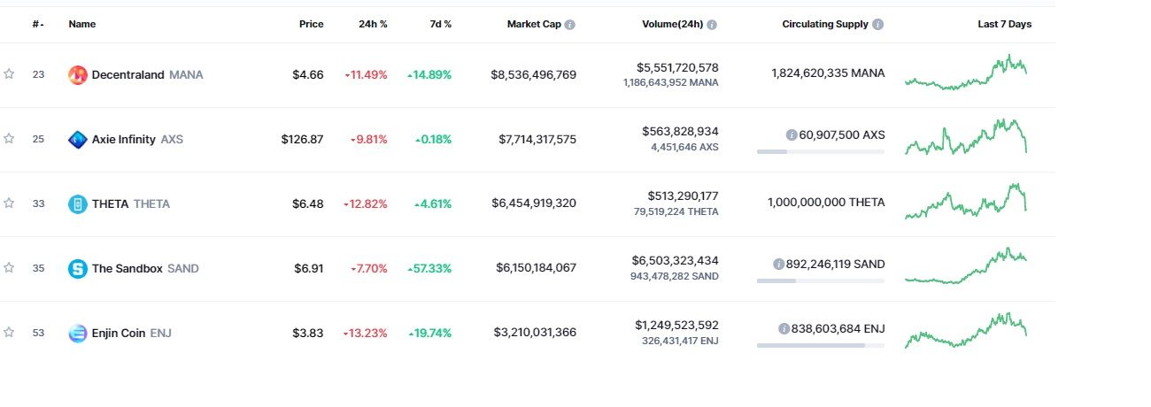This screenshot has width=1151, height=407.
Task: Click the Decentraland price $4.66
Action: click(308, 75)
